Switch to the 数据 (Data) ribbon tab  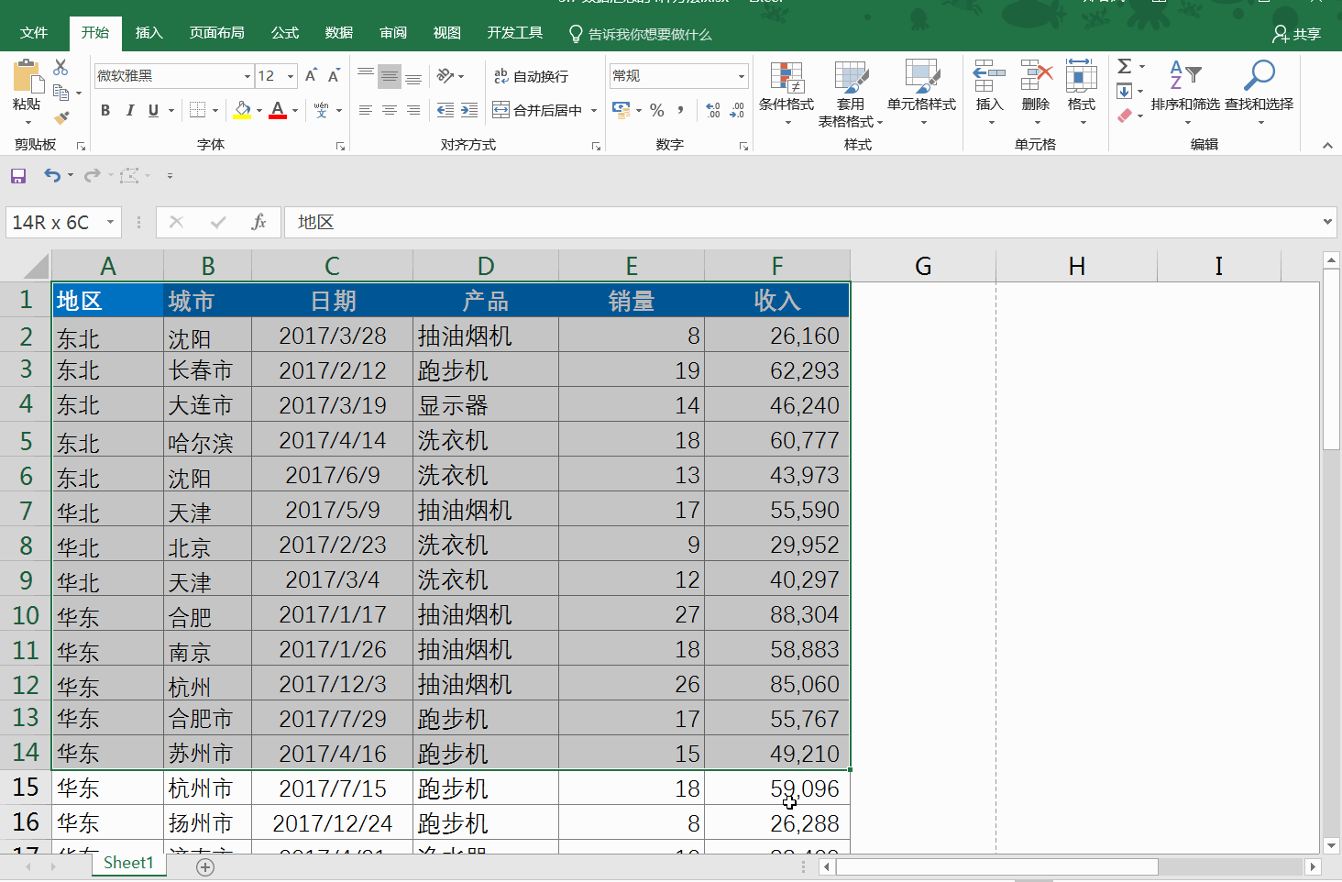point(339,33)
